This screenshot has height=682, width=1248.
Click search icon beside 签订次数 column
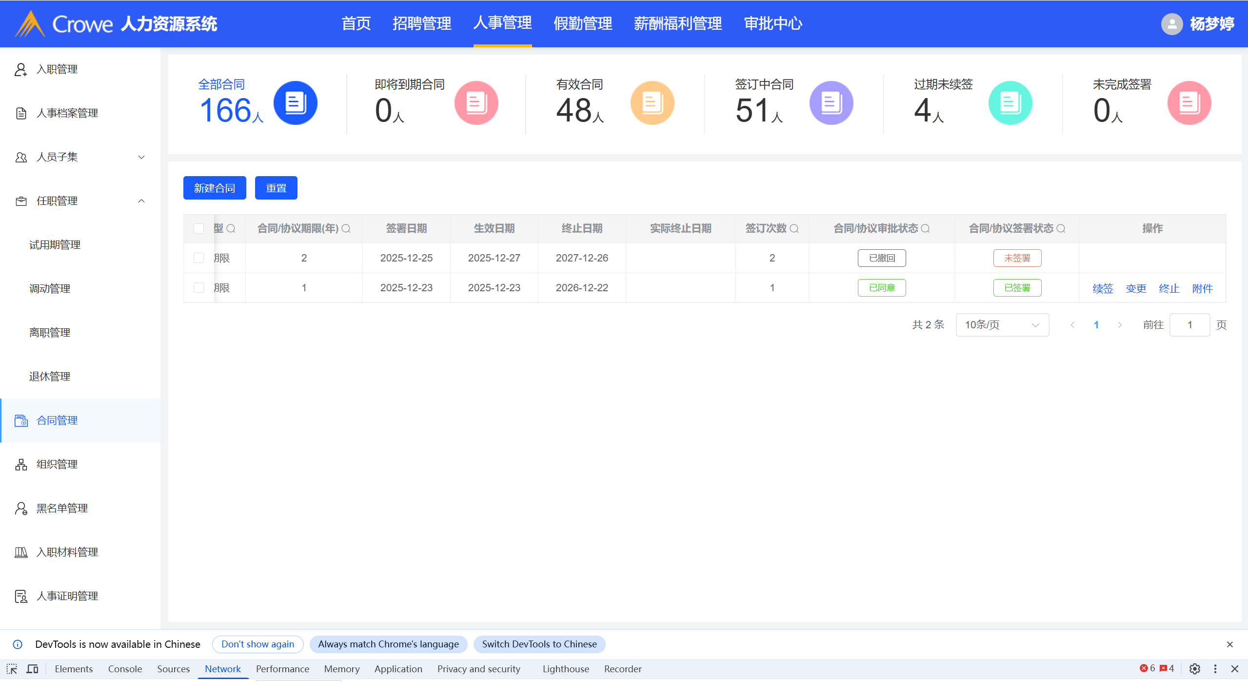[794, 228]
